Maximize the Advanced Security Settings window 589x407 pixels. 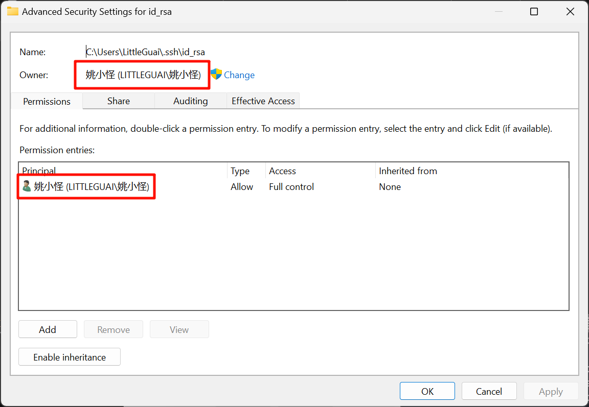pyautogui.click(x=534, y=11)
